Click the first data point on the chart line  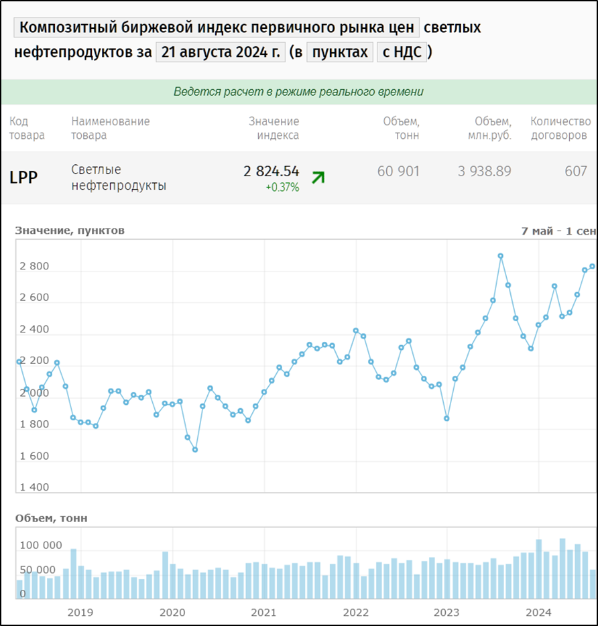point(19,362)
